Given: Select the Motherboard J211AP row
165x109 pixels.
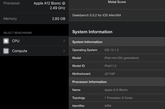Looking at the screenshot, I should click(x=117, y=74).
